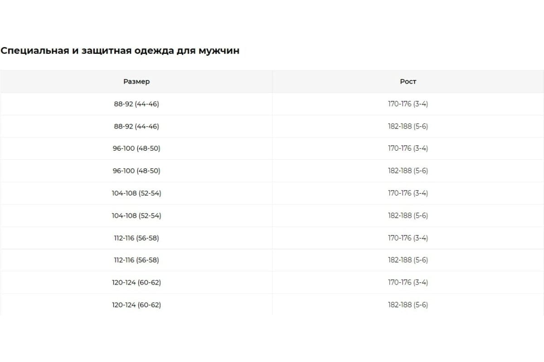Select last 120-124 (60-62) size cell
Screen dimensions: 544x362
[x=136, y=305]
